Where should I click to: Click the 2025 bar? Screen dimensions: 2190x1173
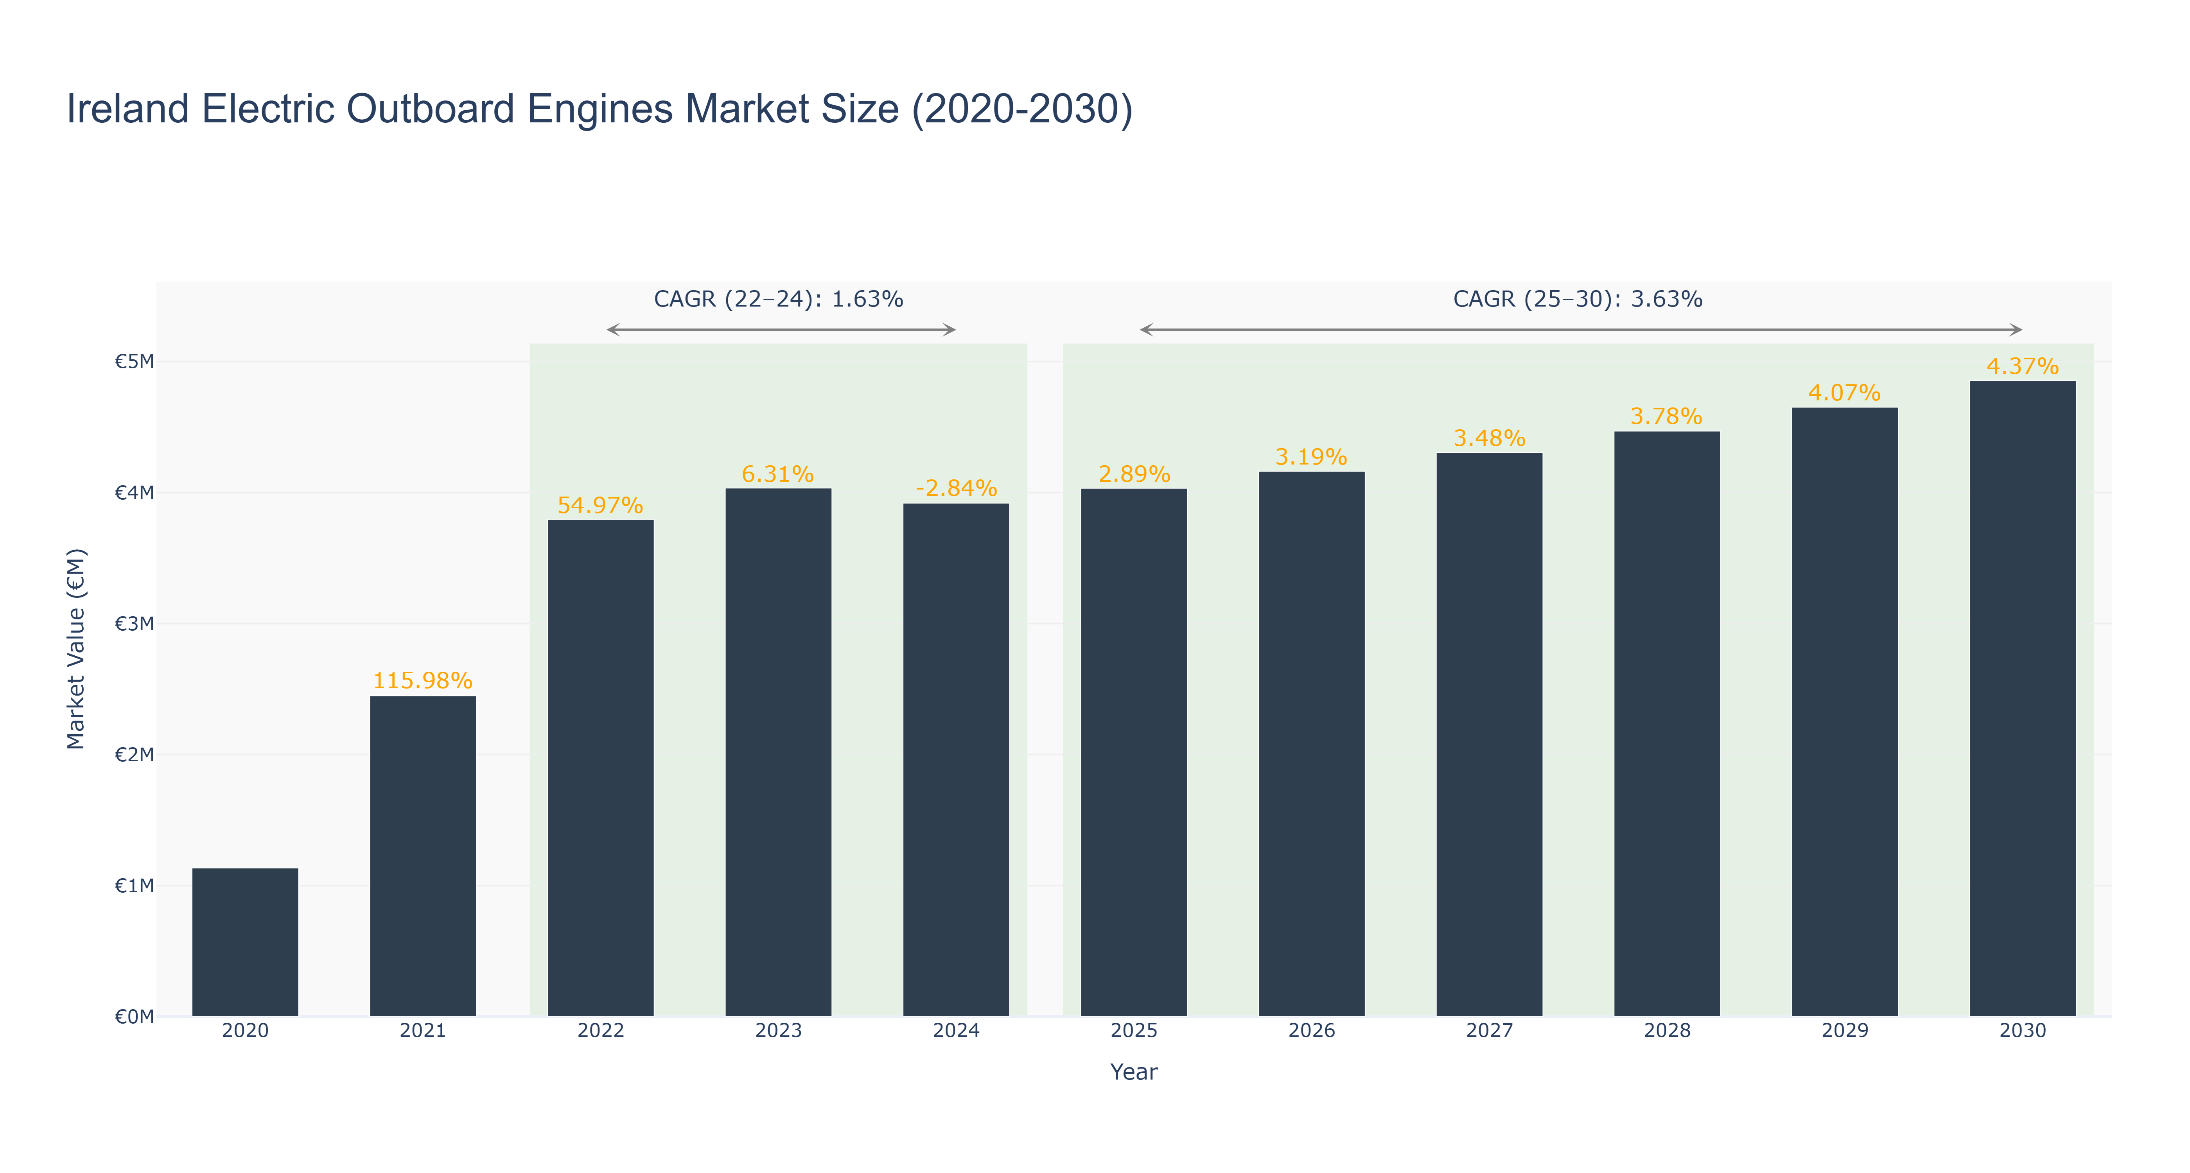point(1133,752)
